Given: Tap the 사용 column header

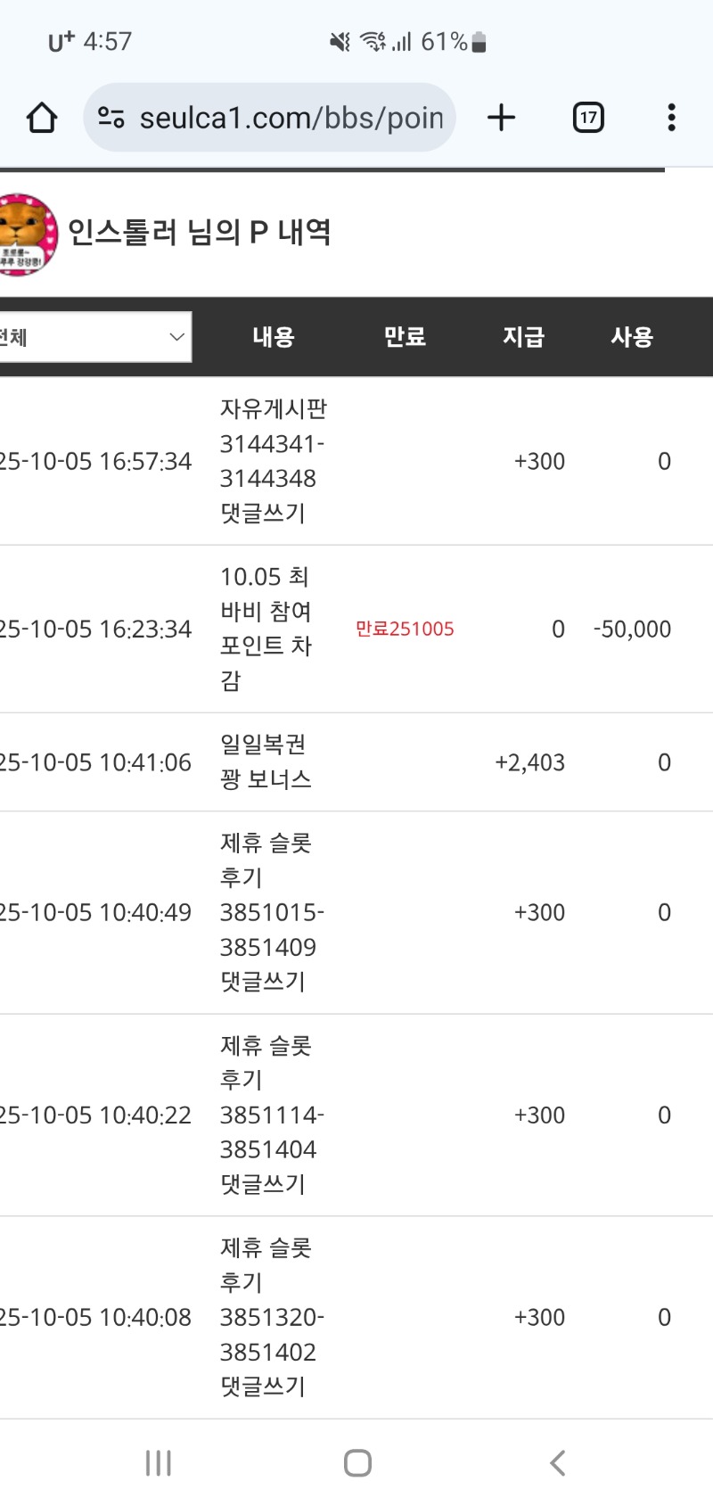Looking at the screenshot, I should pos(632,337).
